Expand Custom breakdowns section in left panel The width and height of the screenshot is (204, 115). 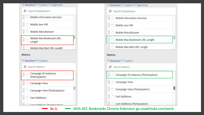42,5
